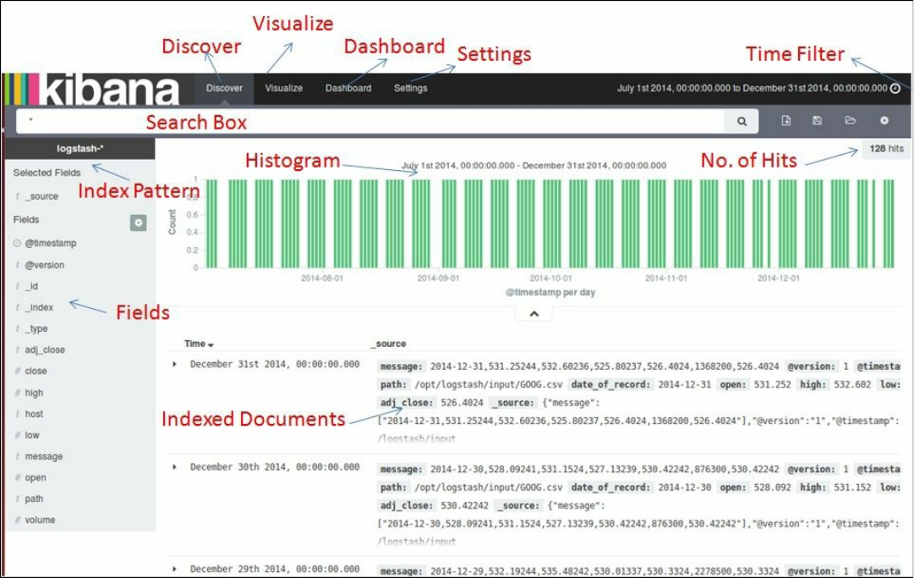Click the @timestamp per day axis label
Viewport: 914px width, 578px height.
[550, 292]
